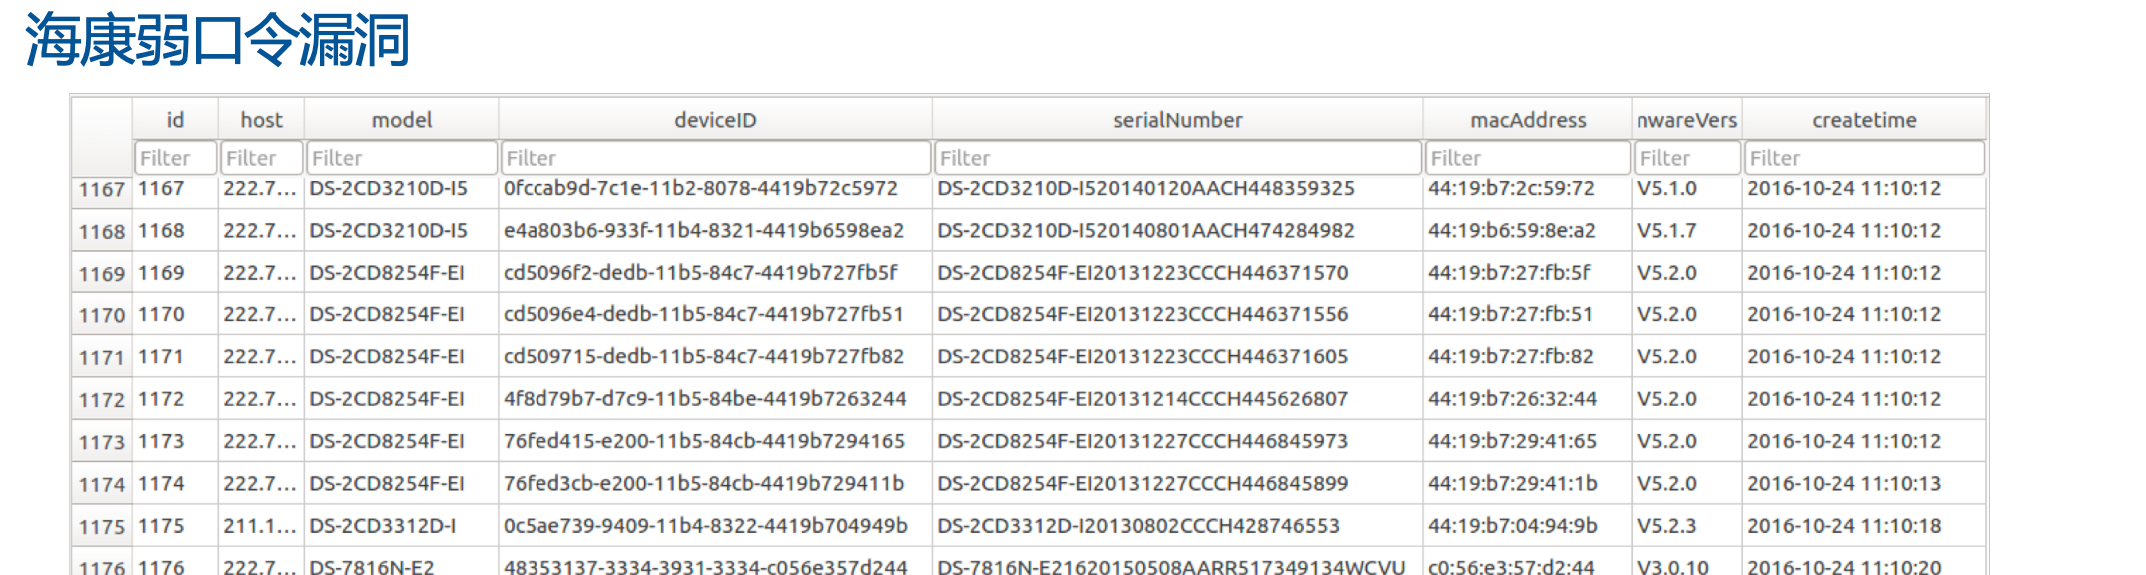This screenshot has width=2146, height=575.
Task: Select createtime cell 2016-10-24 11:10:13
Action: (x=1864, y=483)
